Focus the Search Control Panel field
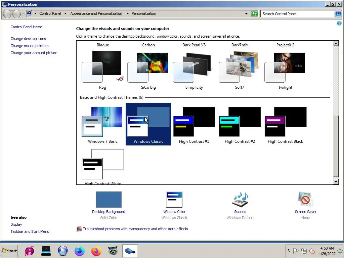Screen dimensions: 344x258 (x=297, y=14)
